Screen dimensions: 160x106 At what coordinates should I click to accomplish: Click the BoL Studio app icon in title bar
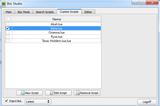4,3
